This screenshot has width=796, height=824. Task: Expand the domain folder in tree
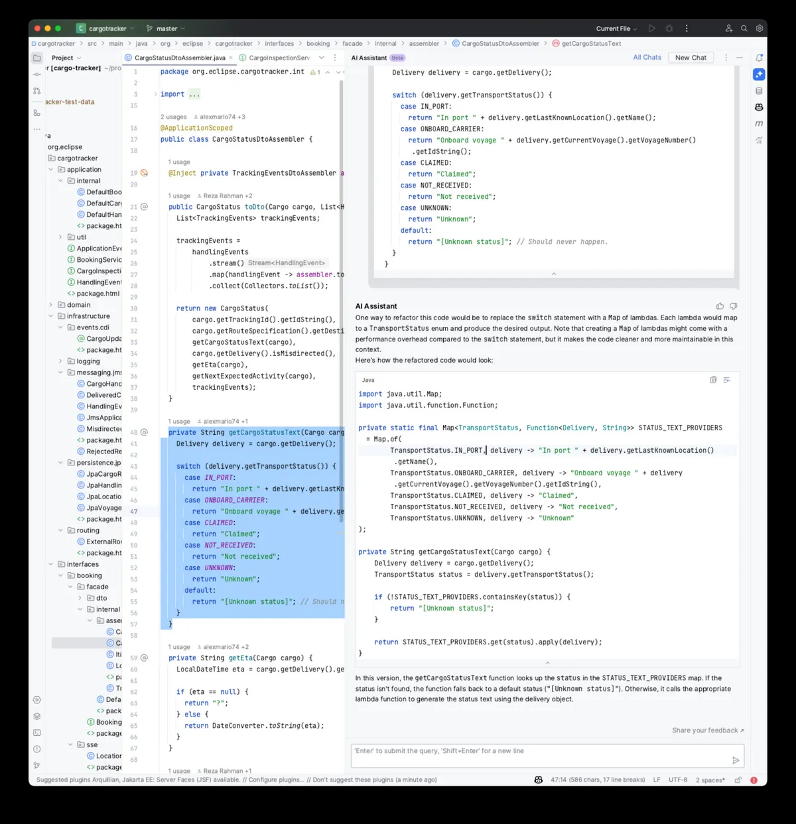point(51,305)
